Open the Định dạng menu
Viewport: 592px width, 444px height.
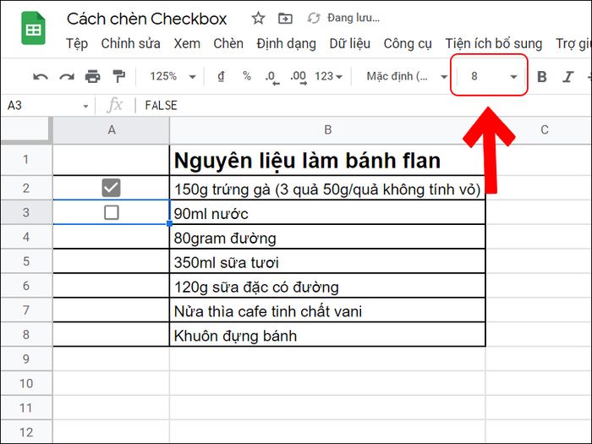click(x=286, y=44)
